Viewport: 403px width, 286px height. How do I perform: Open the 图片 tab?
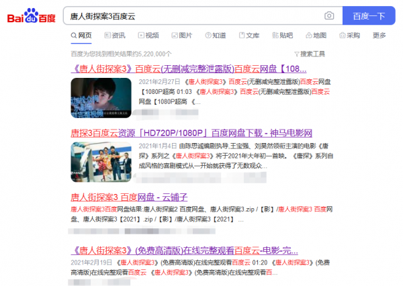click(182, 35)
